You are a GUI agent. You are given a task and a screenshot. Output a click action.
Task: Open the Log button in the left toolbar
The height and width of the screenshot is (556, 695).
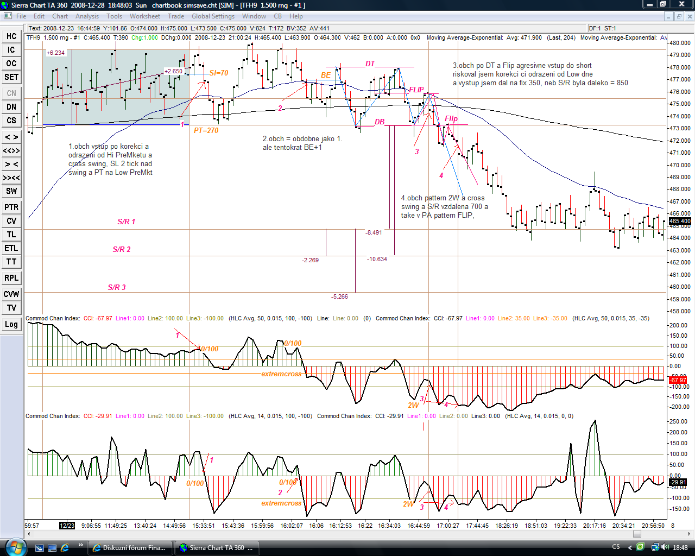pyautogui.click(x=11, y=324)
